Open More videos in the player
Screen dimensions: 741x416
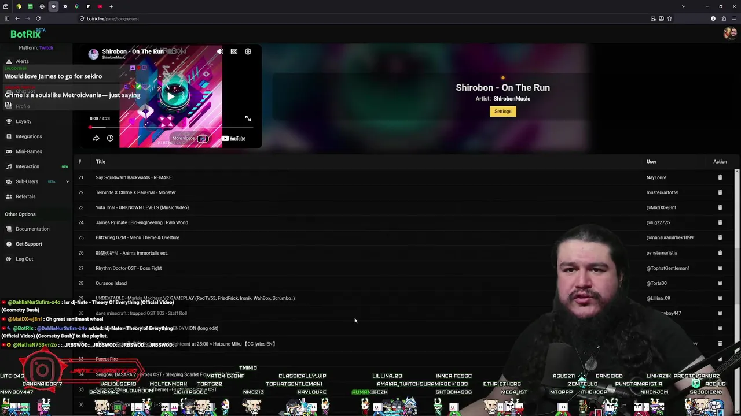pos(190,139)
